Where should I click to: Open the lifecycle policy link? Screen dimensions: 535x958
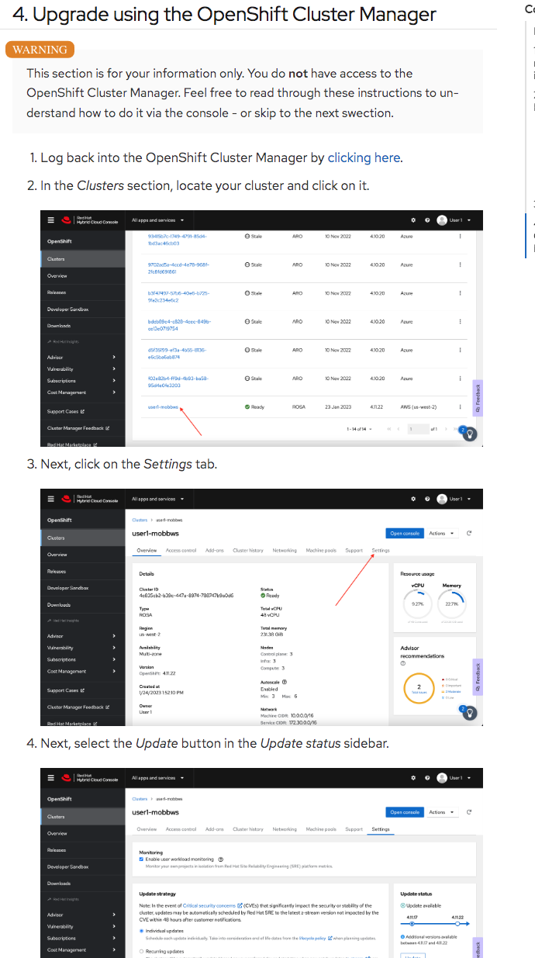pyautogui.click(x=315, y=938)
